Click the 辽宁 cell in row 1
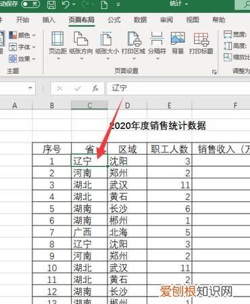Viewport: 250px width, 304px height. tap(89, 161)
